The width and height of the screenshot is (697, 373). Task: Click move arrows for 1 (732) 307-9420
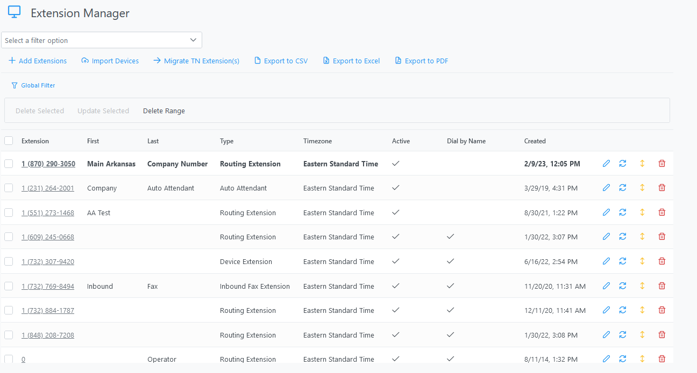pyautogui.click(x=642, y=261)
